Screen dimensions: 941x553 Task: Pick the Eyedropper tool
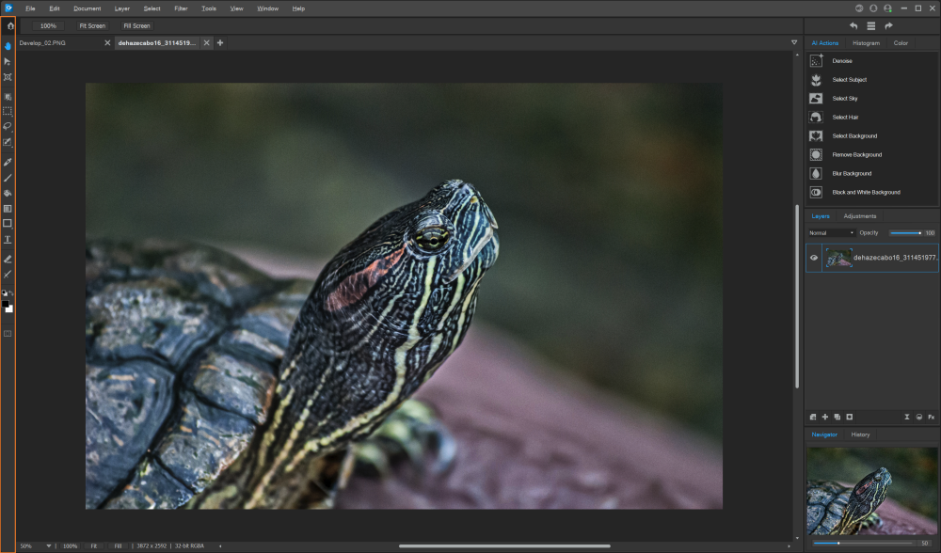[8, 162]
